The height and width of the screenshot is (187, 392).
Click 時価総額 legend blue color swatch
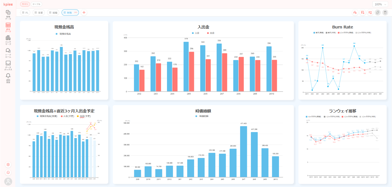pyautogui.click(x=196, y=116)
